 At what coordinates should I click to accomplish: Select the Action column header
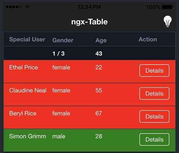point(148,39)
